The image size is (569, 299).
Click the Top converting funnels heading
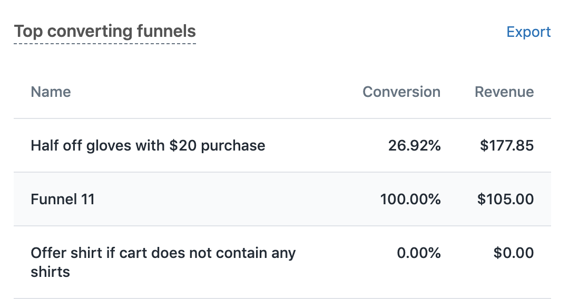coord(105,32)
